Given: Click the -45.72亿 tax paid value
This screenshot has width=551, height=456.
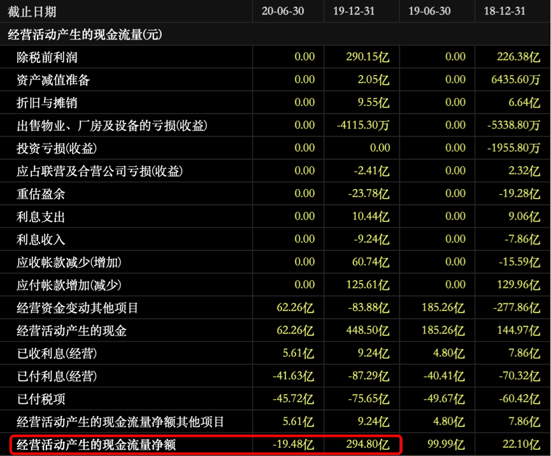Looking at the screenshot, I should (294, 399).
